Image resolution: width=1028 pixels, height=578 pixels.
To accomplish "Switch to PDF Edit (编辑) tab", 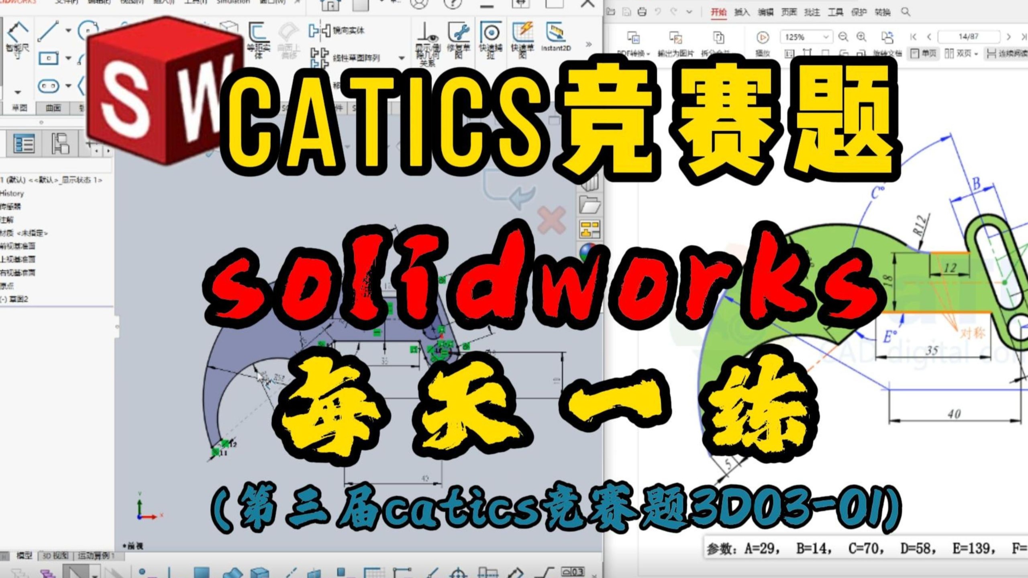I will (x=765, y=12).
